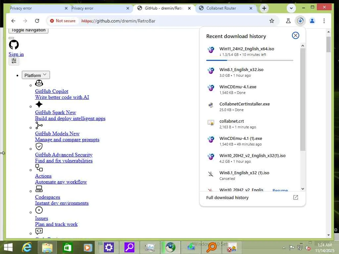Click the GitHub Copilot icon

pyautogui.click(x=39, y=83)
